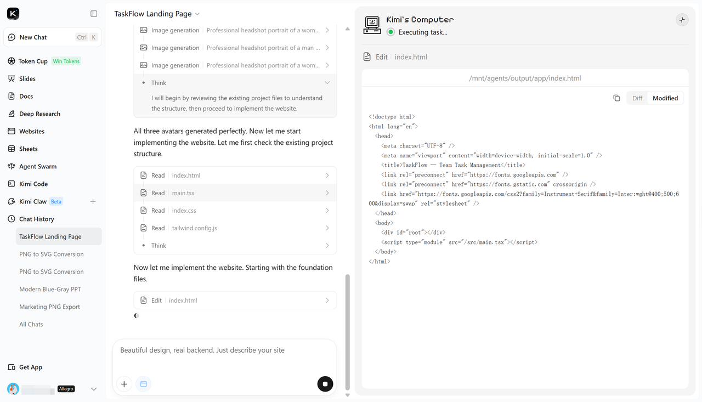Open Kimi Claw via its claw icon

12,201
